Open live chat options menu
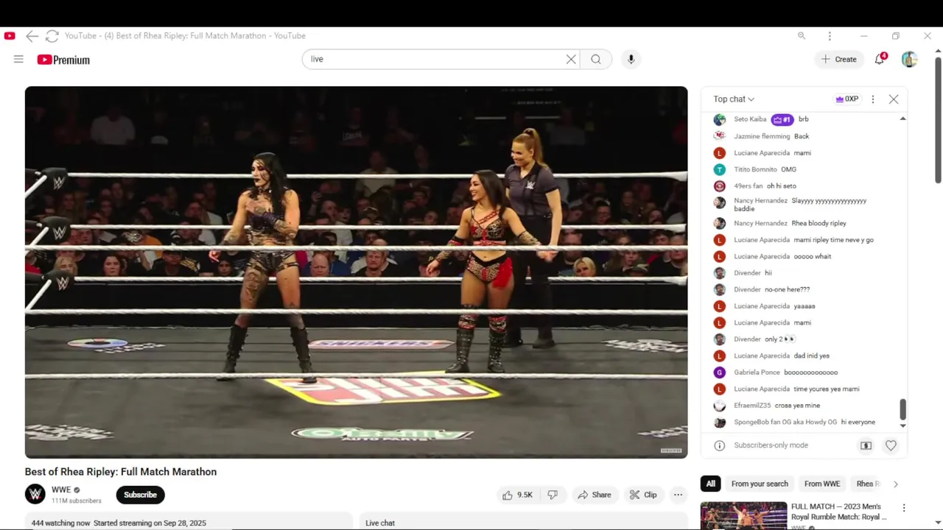 [x=873, y=99]
